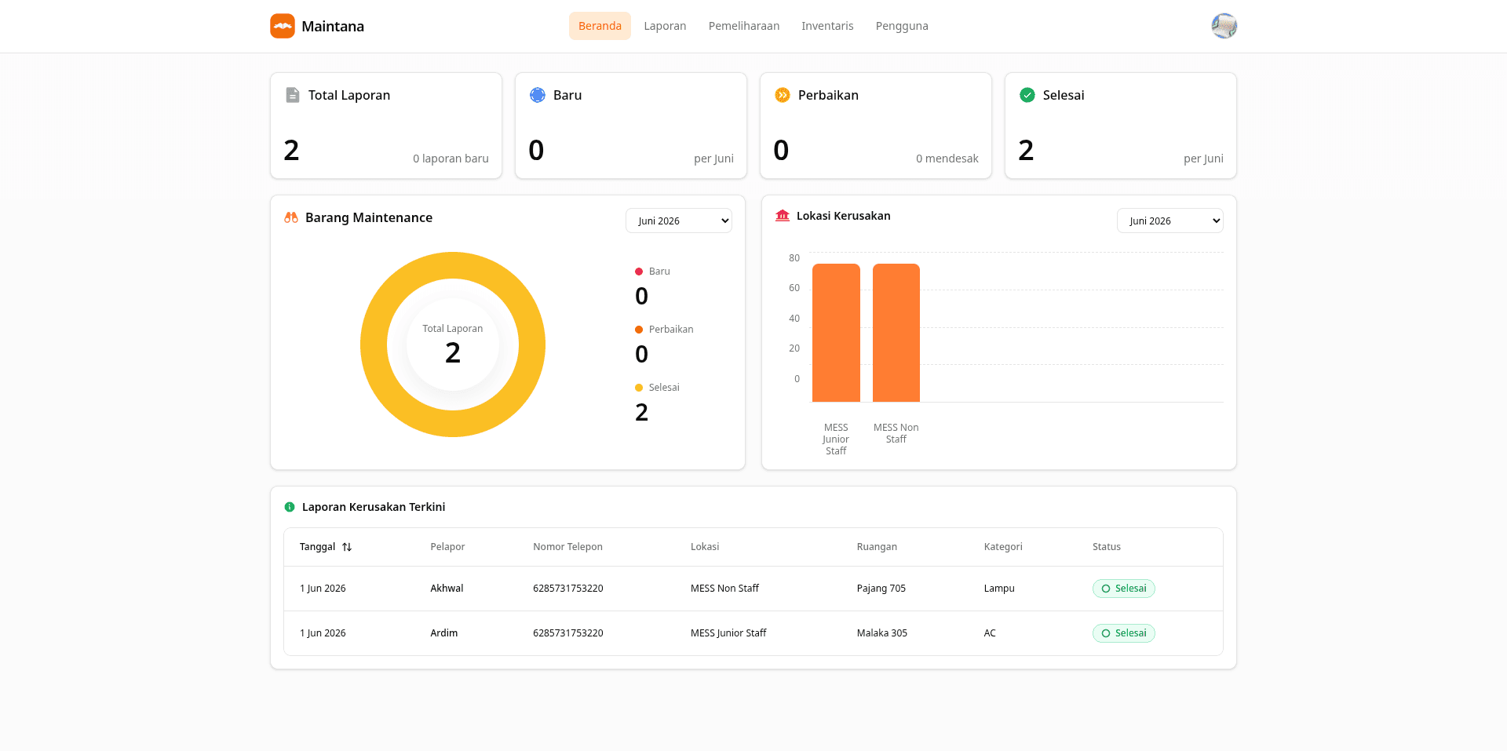Click the Total Laporan document icon

click(293, 95)
